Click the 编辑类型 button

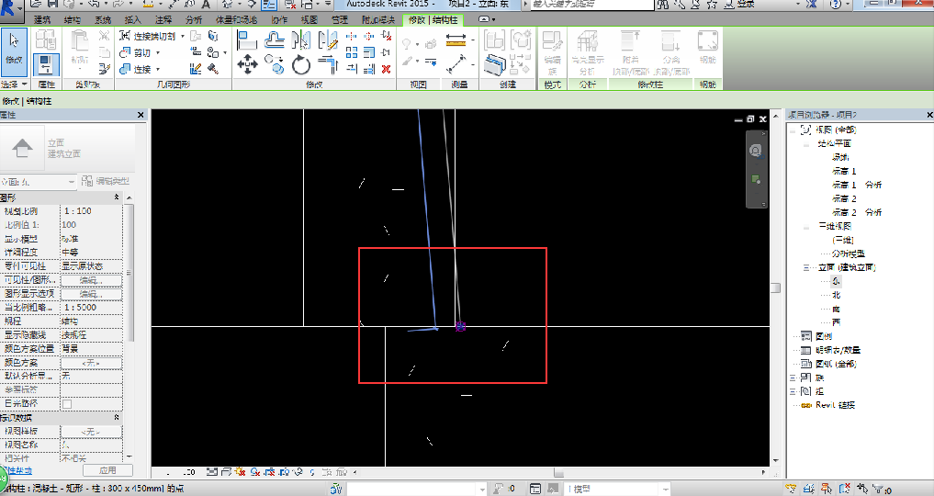(107, 181)
